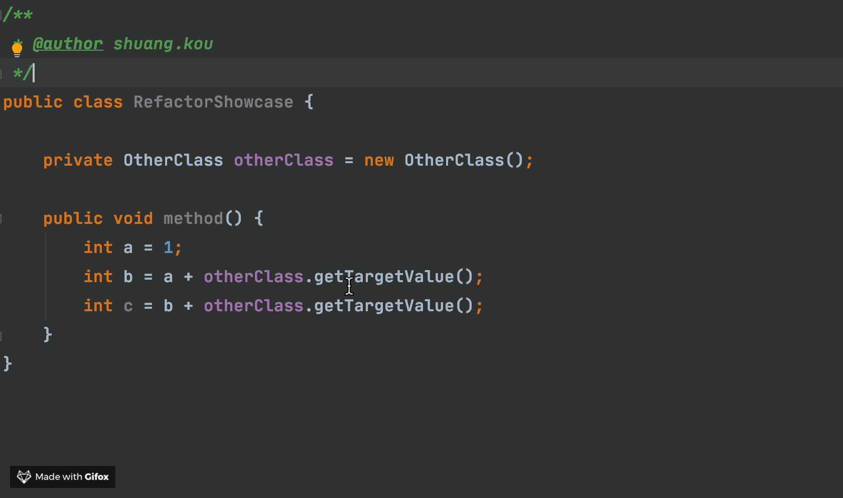Click the yellow lightbulb intention icon
The height and width of the screenshot is (498, 843).
tap(17, 49)
